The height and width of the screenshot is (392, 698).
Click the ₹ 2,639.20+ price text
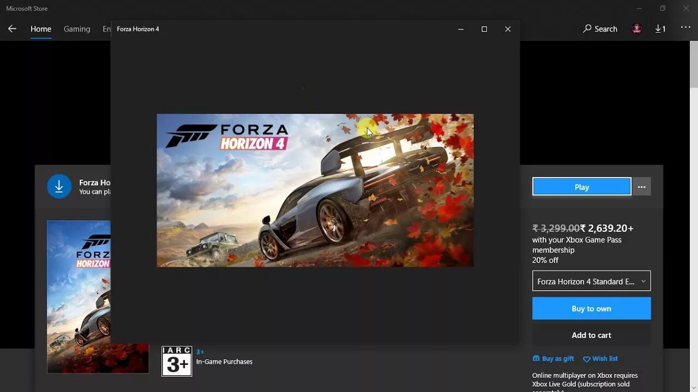[606, 228]
